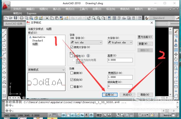
Task: Expand the redo history dropdown arrow
Action: (x=84, y=18)
